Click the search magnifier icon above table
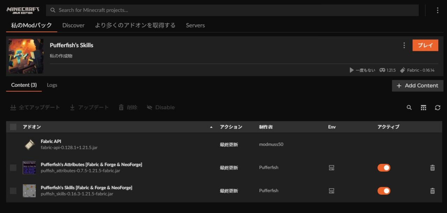The image size is (447, 213). (409, 108)
